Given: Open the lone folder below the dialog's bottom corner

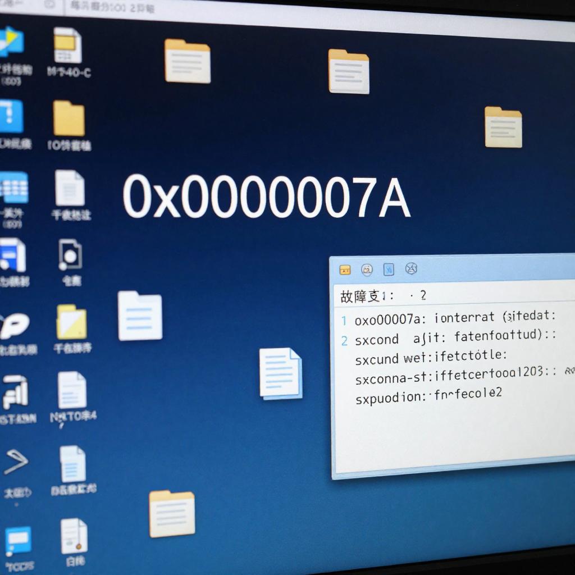Looking at the screenshot, I should tap(172, 514).
